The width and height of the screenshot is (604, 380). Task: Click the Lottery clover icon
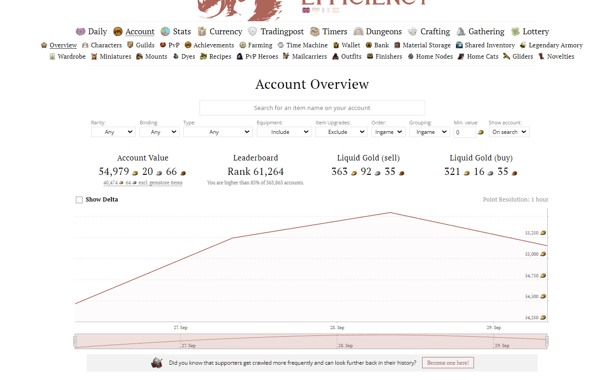515,32
